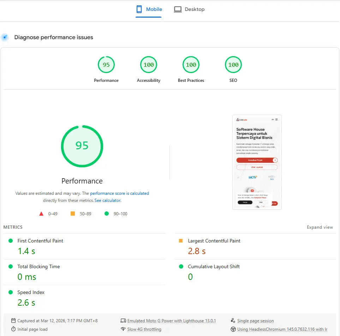The image size is (340, 336).
Task: Click the red triangle in the 0–49 legend
Action: 41,213
